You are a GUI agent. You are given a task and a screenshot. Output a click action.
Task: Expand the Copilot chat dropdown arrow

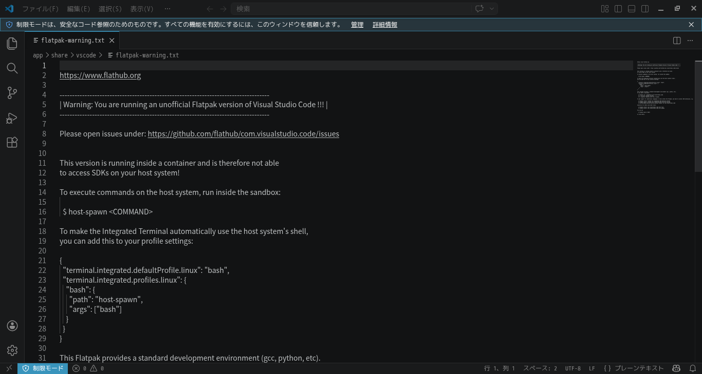[x=492, y=9]
